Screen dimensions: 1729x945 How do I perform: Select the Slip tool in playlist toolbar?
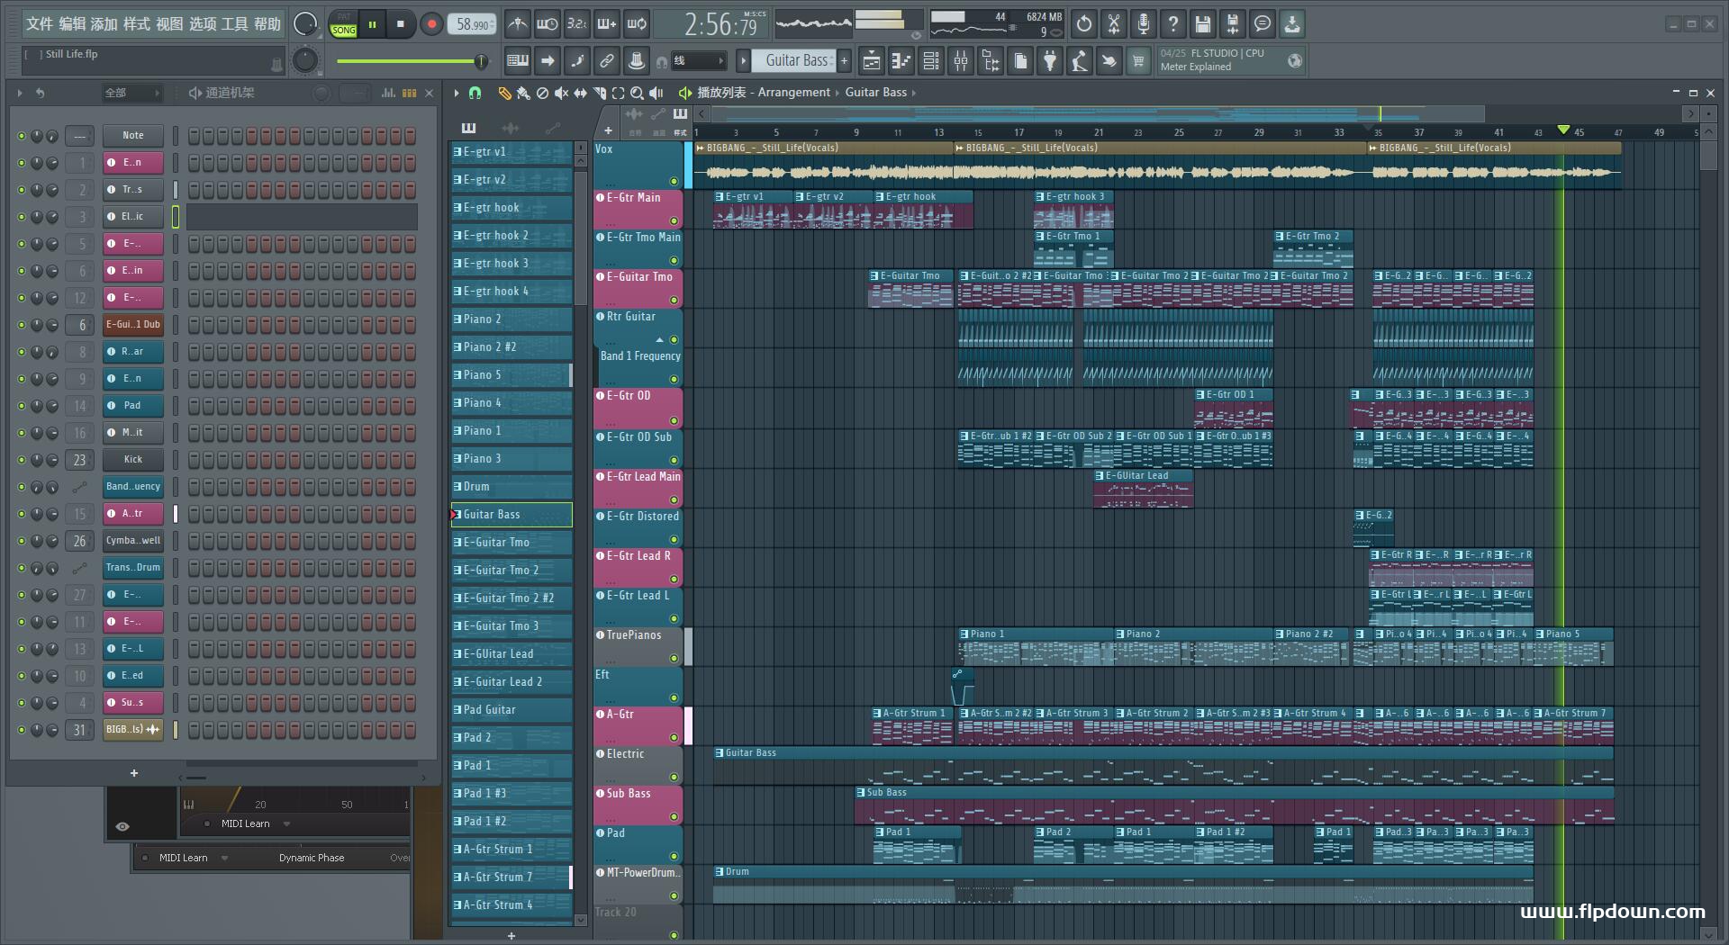580,93
